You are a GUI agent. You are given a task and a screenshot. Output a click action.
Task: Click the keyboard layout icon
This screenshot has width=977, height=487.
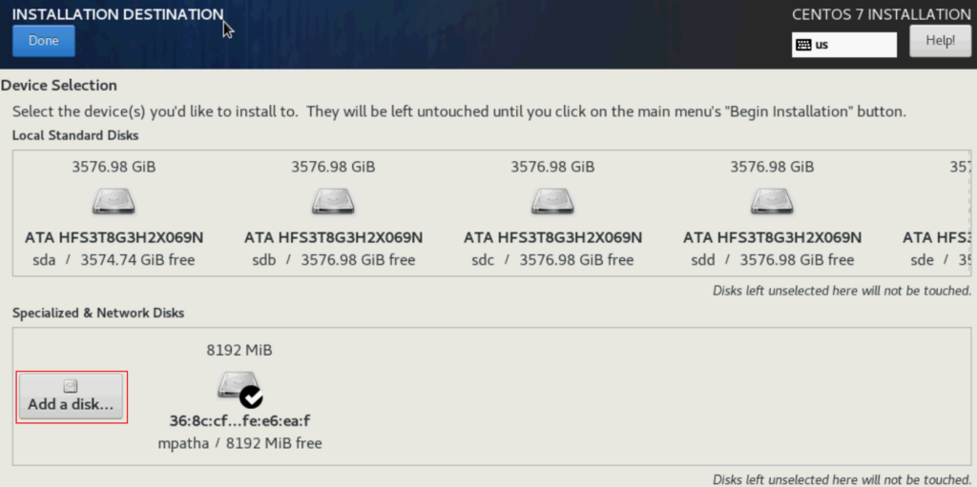click(x=803, y=45)
